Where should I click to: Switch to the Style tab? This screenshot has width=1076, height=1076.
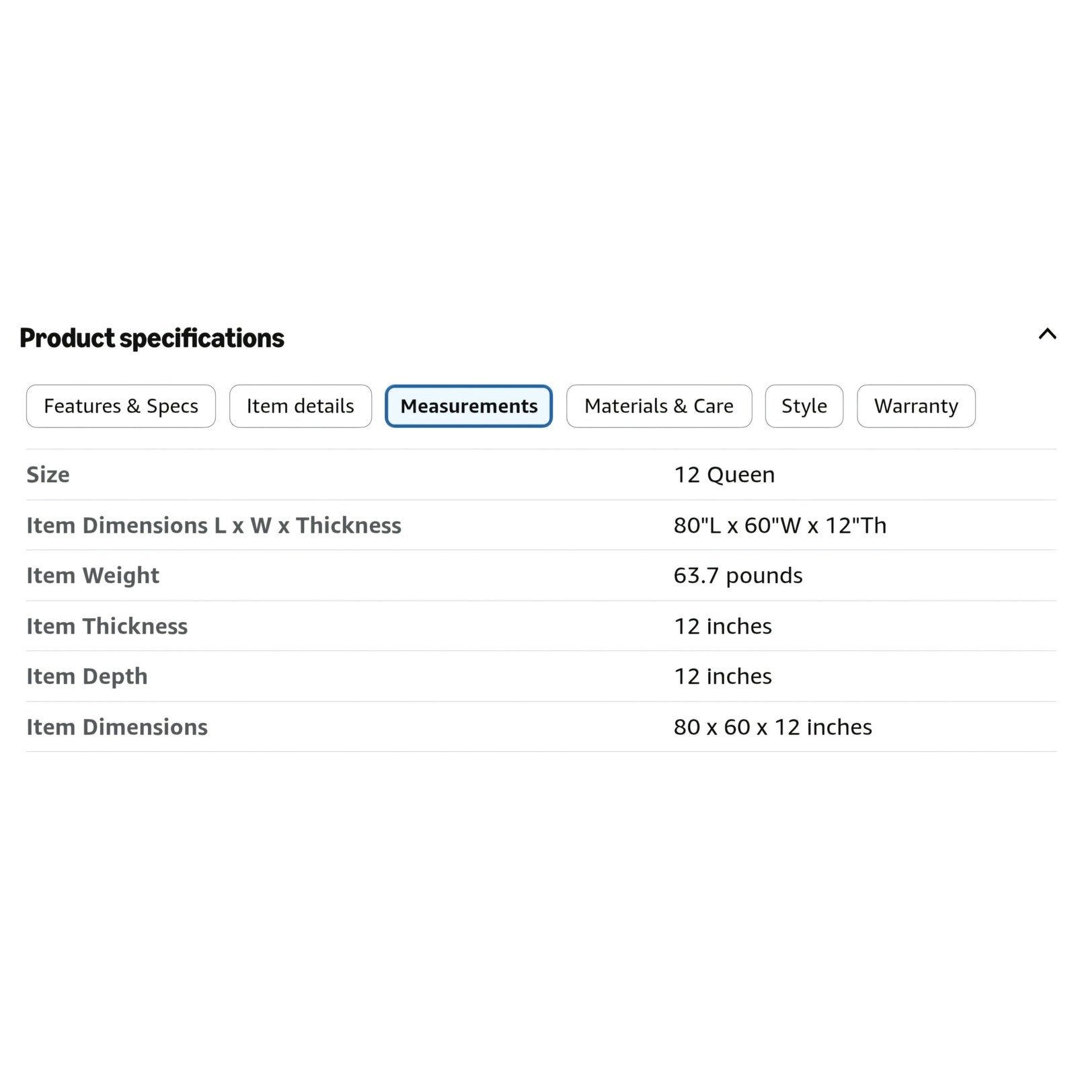tap(804, 406)
